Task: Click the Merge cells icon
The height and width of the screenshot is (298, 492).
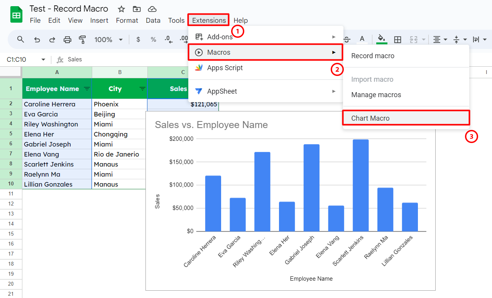Action: point(414,39)
